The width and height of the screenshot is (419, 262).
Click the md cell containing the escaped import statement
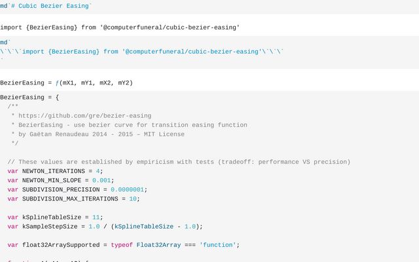[x=142, y=51]
